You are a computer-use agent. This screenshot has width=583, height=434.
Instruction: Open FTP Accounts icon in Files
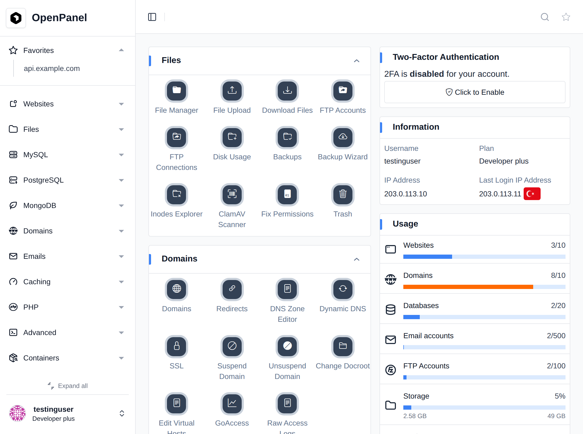coord(343,91)
